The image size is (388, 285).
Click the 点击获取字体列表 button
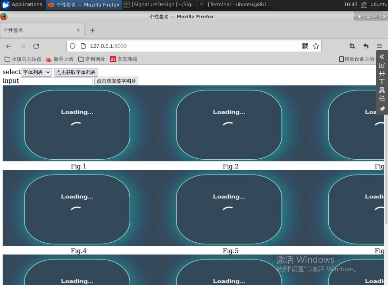pyautogui.click(x=76, y=72)
